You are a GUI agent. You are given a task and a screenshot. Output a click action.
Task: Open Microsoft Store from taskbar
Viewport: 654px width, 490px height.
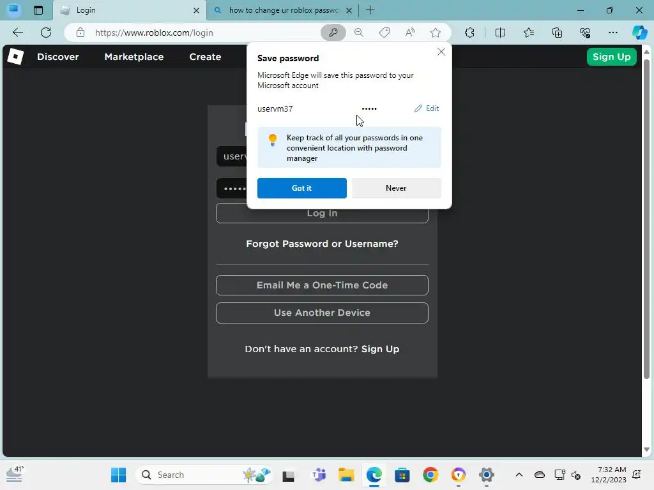point(402,475)
